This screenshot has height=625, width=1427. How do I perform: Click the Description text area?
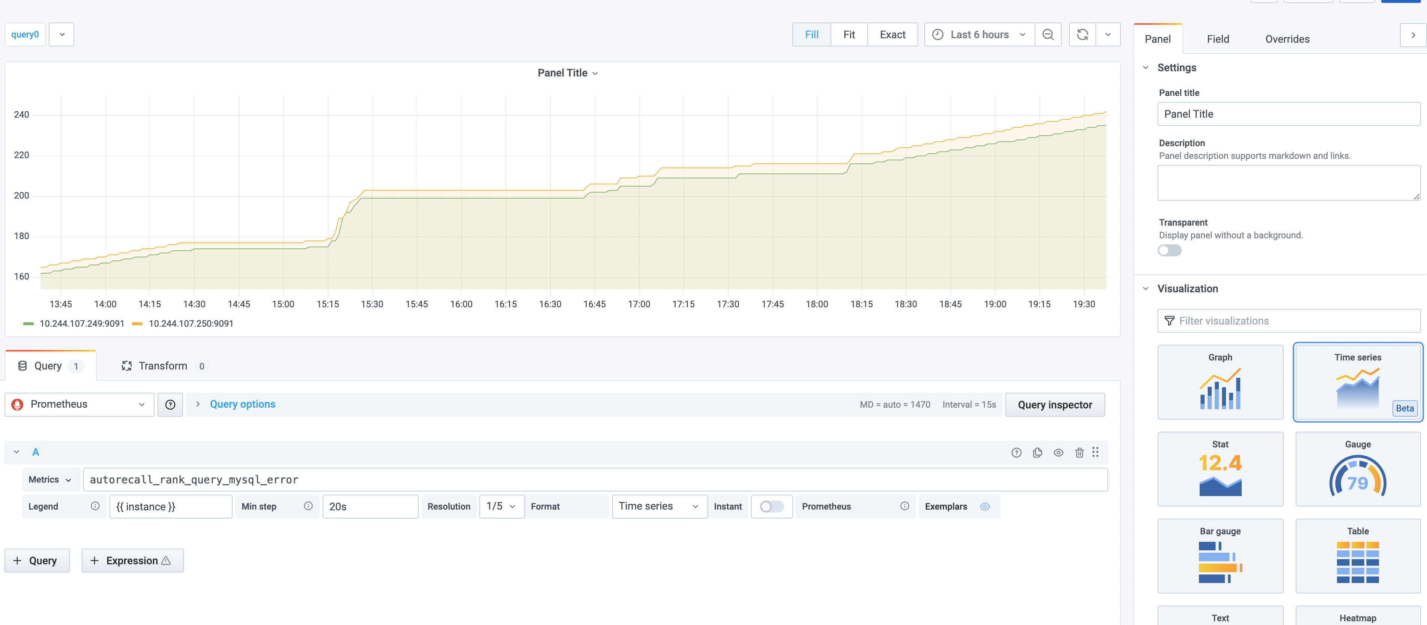coord(1289,182)
